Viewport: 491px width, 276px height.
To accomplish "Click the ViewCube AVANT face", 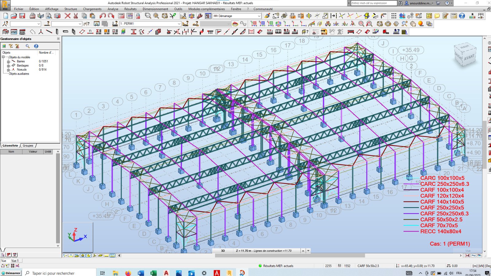I will coord(469,57).
